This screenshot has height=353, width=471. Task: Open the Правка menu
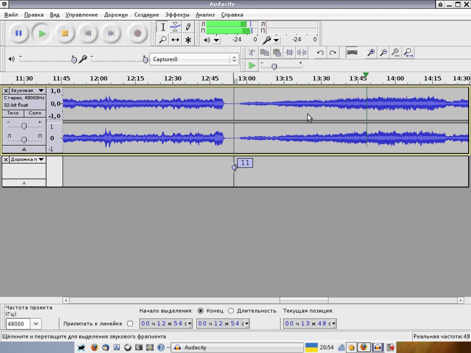[33, 15]
